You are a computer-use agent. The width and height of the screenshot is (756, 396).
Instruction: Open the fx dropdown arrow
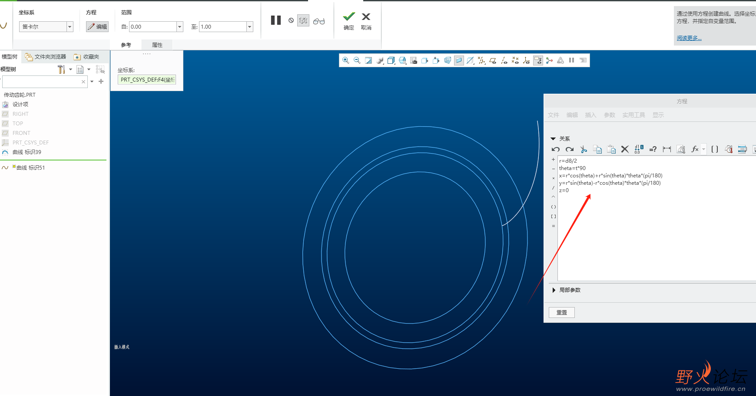704,149
